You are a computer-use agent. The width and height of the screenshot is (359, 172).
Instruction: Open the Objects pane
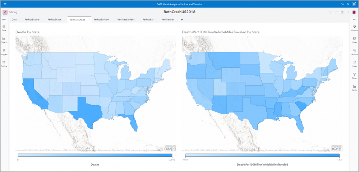(4, 40)
